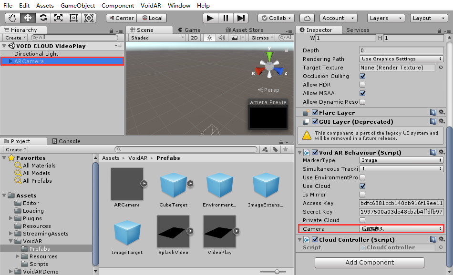
Task: Open the Cloud services icon
Action: [x=307, y=18]
